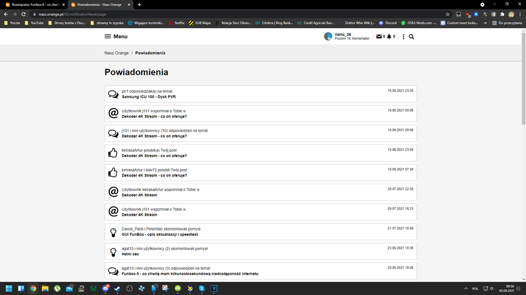Click the address bar URL field
The height and width of the screenshot is (295, 526).
coord(238,14)
